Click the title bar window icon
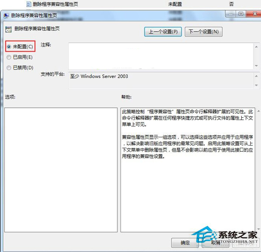The image size is (261, 252). pyautogui.click(x=6, y=16)
